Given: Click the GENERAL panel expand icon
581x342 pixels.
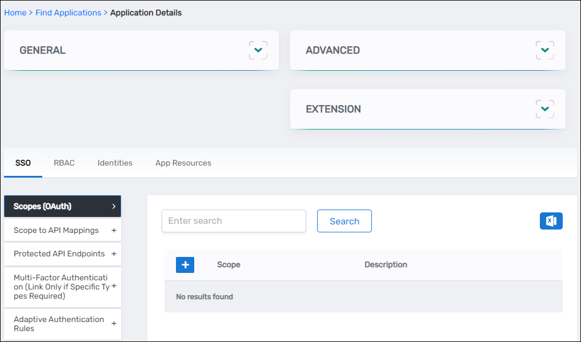Looking at the screenshot, I should tap(258, 50).
